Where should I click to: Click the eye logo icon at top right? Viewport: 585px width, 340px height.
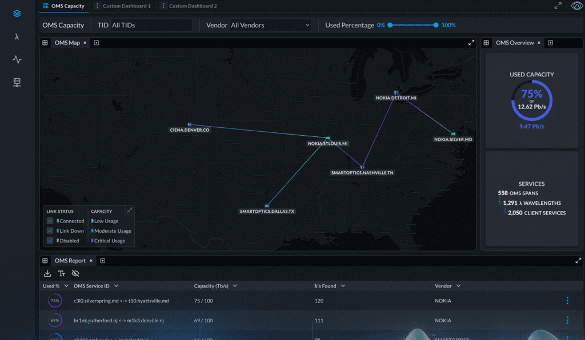(x=577, y=6)
